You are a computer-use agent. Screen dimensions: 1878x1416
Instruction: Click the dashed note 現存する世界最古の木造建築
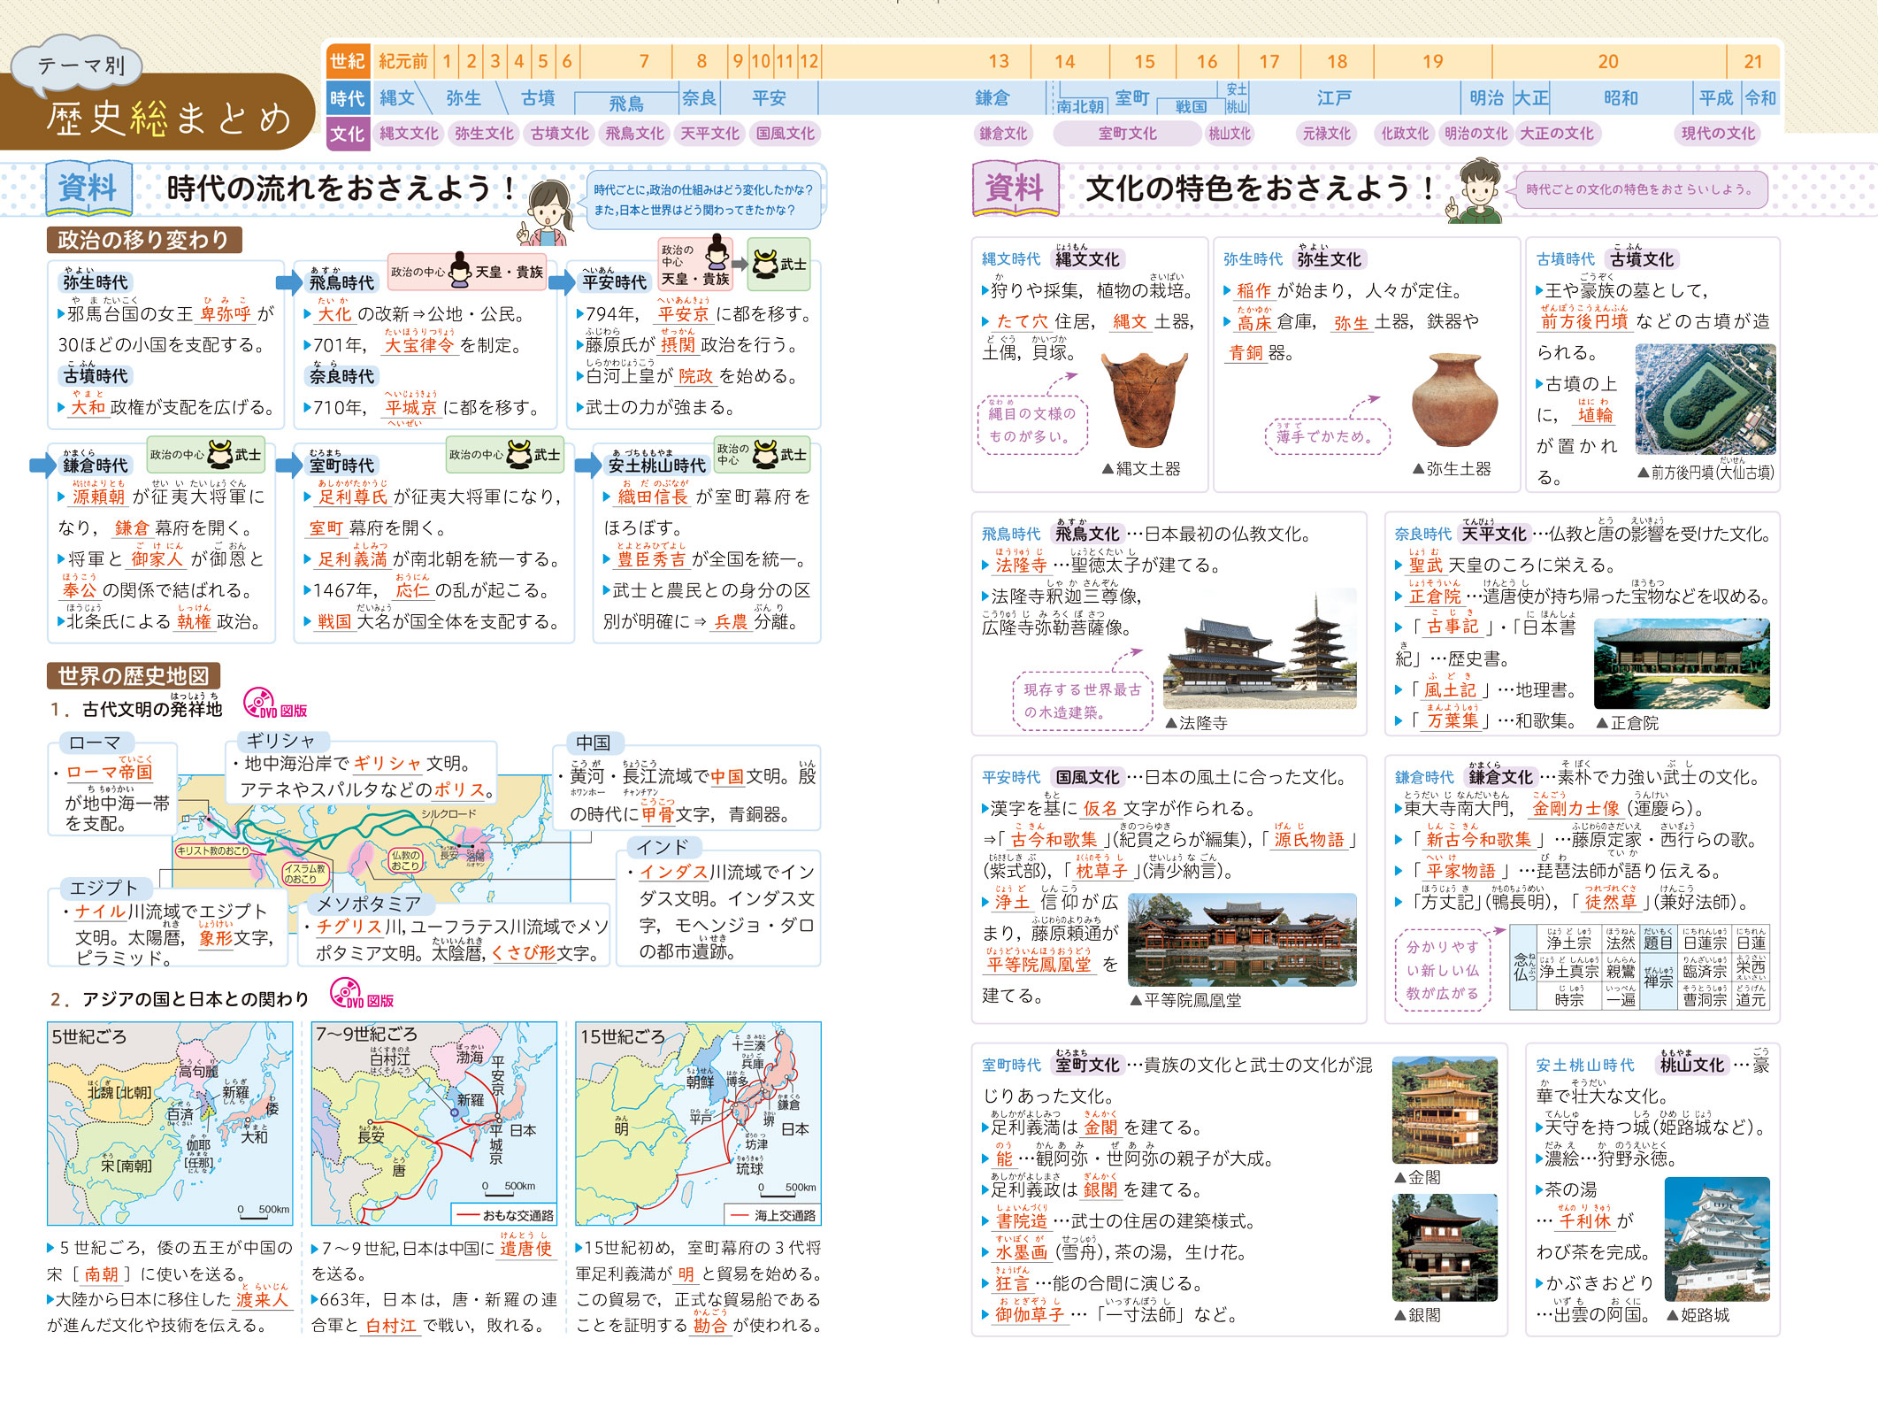click(1082, 701)
